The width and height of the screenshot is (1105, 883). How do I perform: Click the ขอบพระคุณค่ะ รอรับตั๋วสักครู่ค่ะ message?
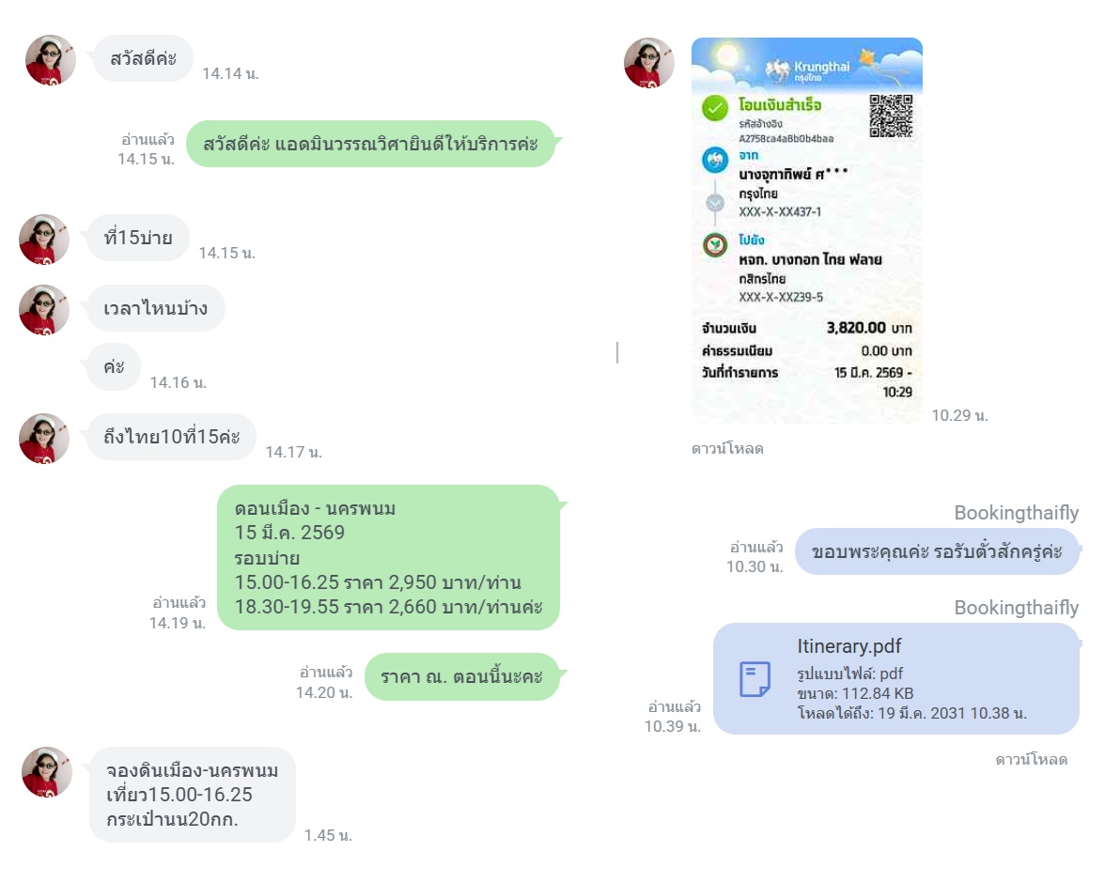(x=938, y=551)
